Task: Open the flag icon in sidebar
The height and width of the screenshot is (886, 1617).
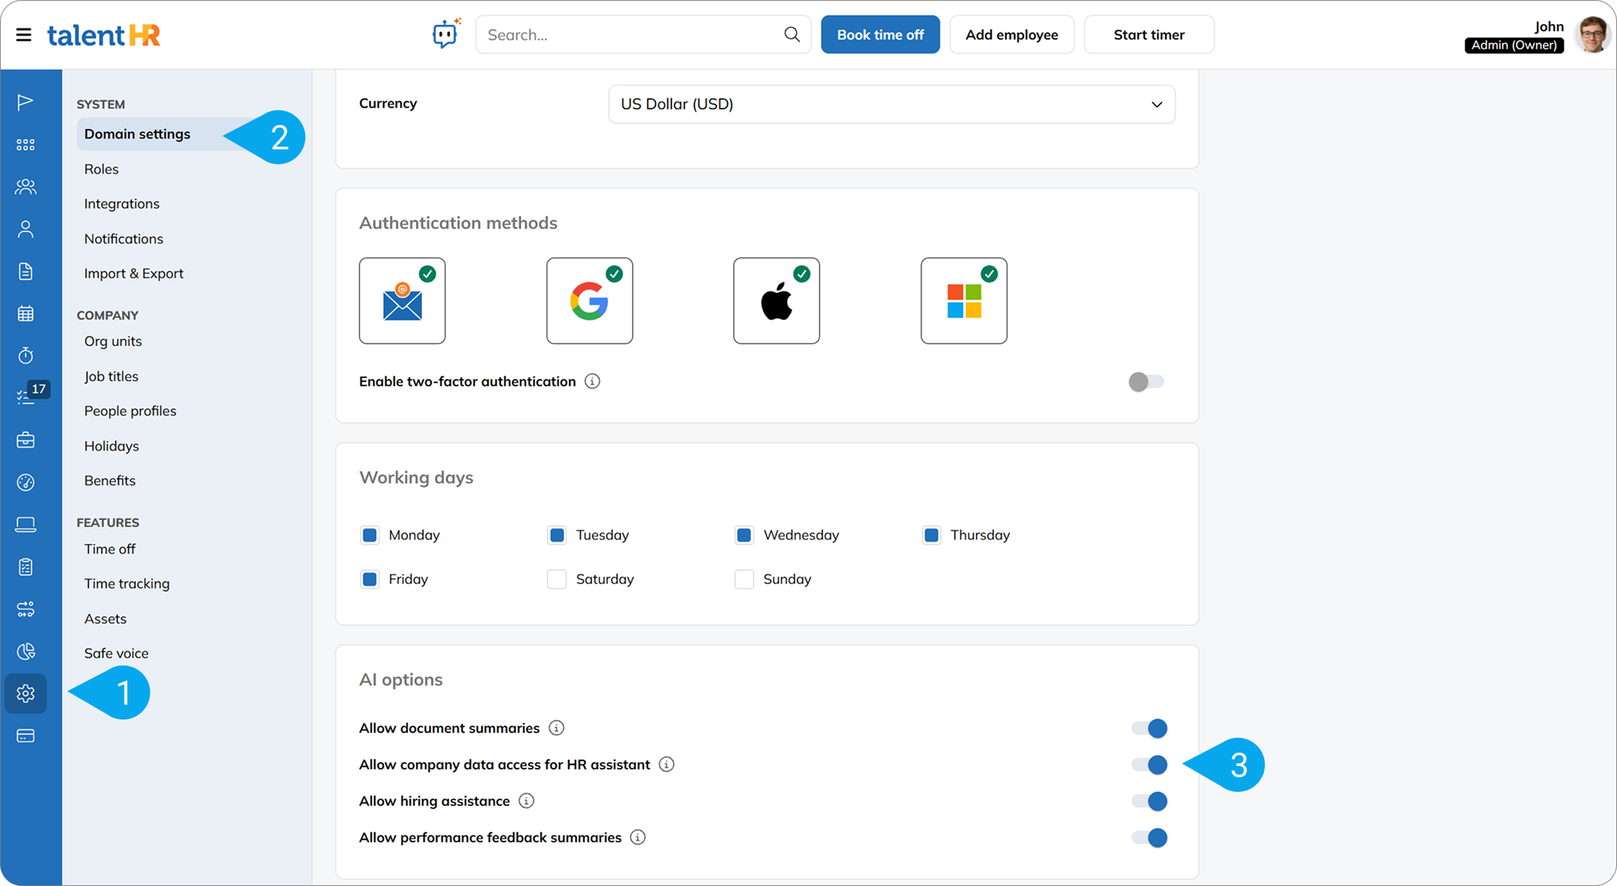Action: pyautogui.click(x=25, y=102)
